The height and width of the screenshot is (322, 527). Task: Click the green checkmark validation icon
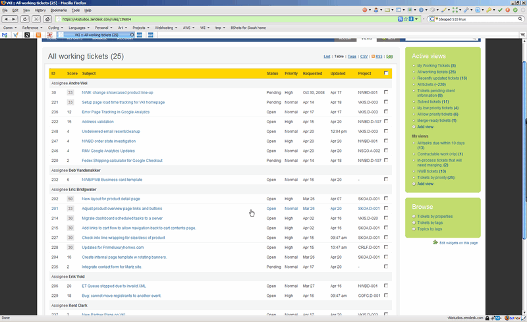pos(500,10)
